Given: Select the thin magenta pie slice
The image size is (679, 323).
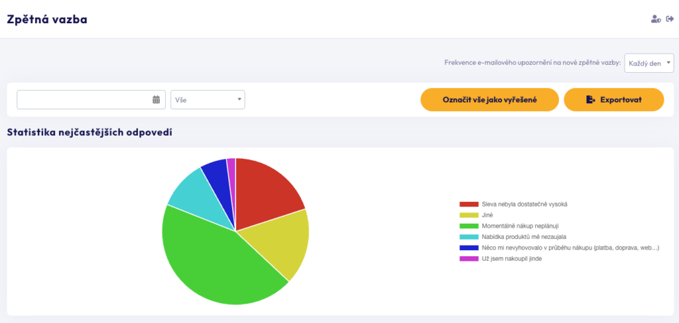Looking at the screenshot, I should [232, 169].
